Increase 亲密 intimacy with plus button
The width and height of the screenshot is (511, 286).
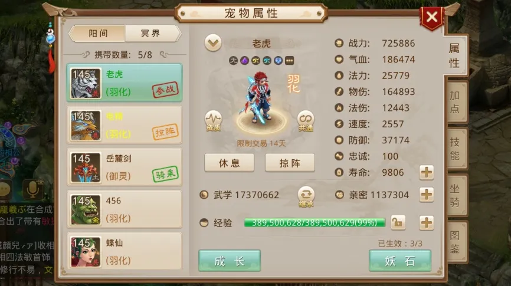click(x=426, y=195)
